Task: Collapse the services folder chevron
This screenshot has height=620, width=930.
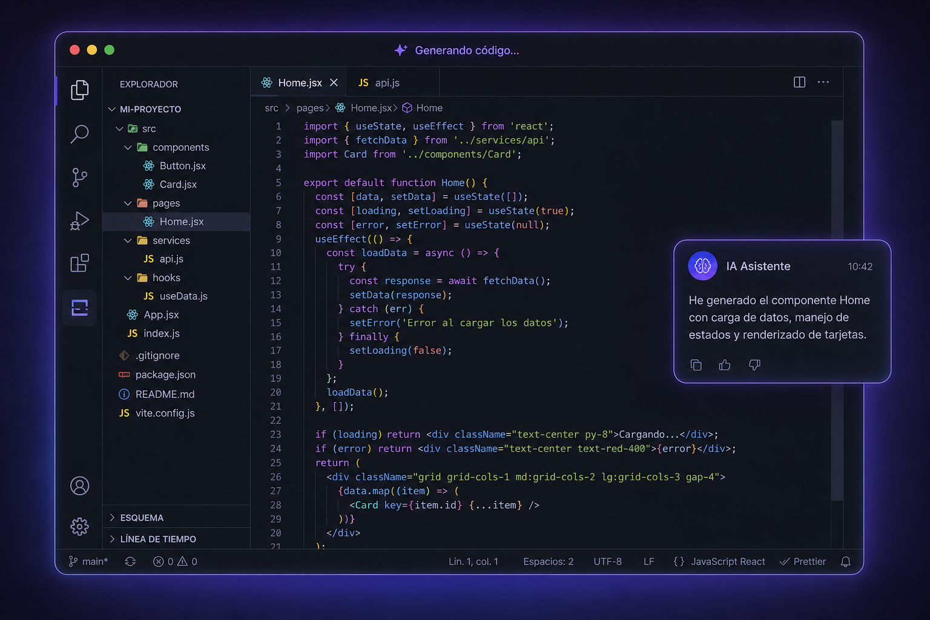Action: pyautogui.click(x=128, y=240)
